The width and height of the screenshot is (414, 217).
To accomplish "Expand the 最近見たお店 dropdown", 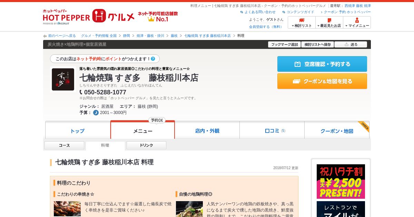I will tap(329, 22).
